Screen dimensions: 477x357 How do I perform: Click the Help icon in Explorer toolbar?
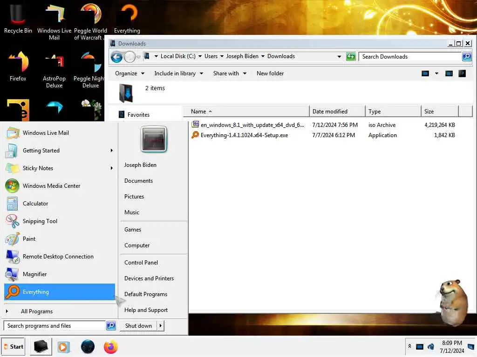click(462, 73)
